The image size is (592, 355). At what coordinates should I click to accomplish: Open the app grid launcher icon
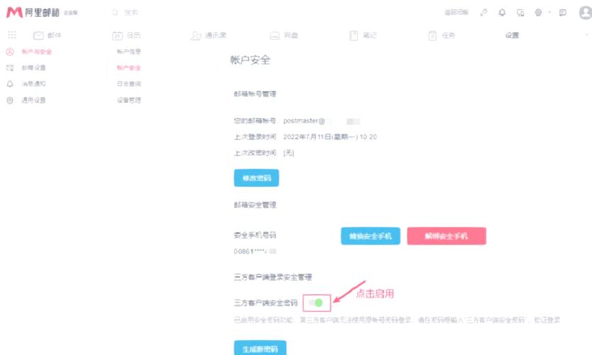(11, 35)
